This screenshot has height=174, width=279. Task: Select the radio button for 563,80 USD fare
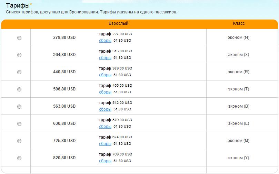[x=19, y=107]
